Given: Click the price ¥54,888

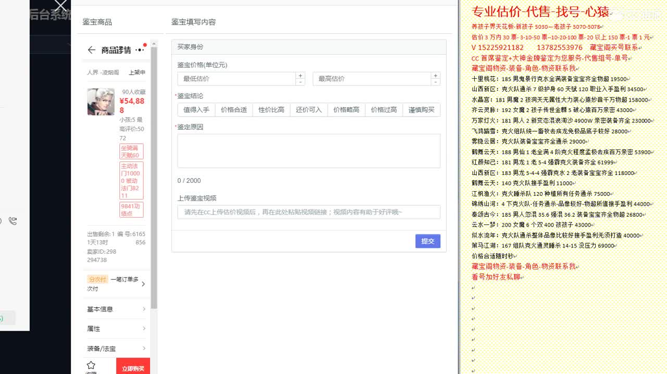Looking at the screenshot, I should (132, 106).
